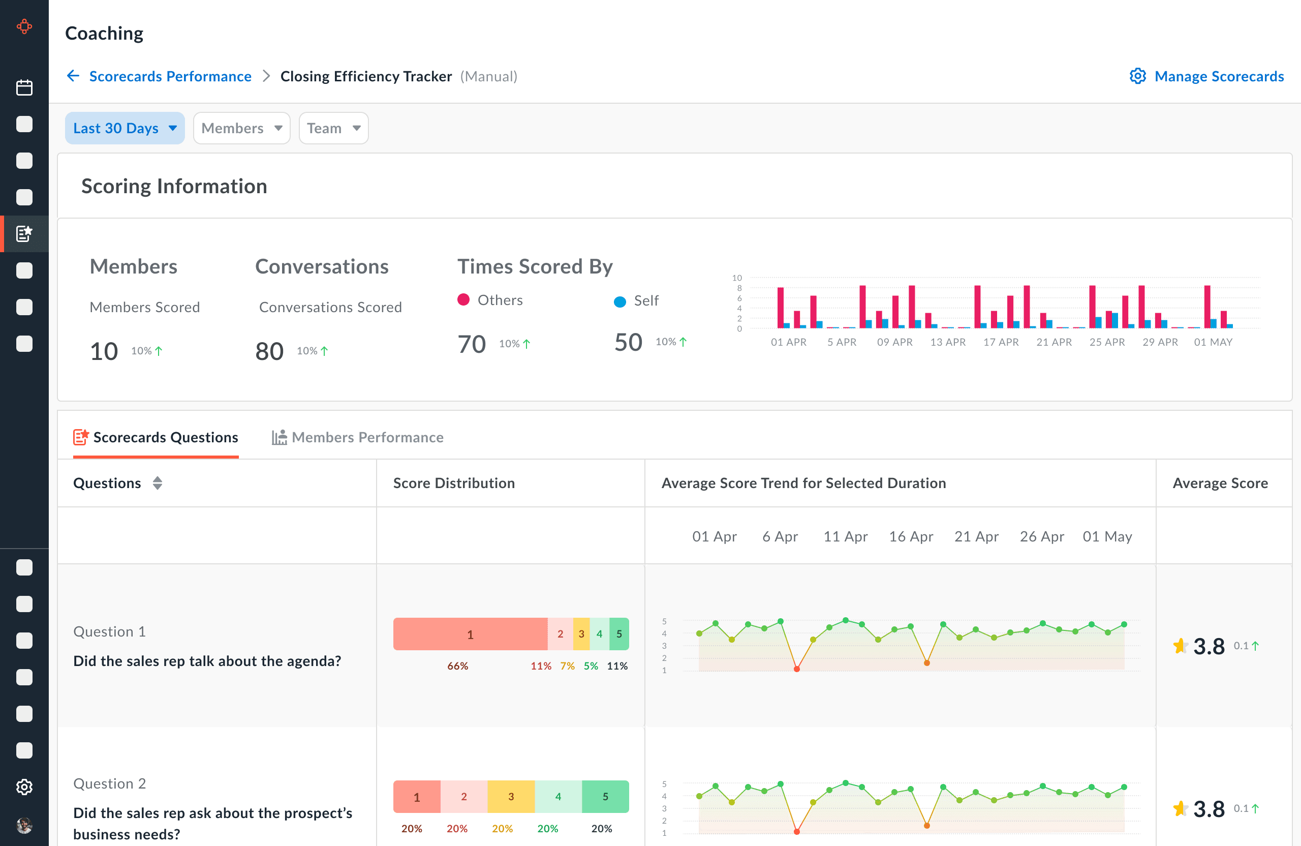The image size is (1301, 846).
Task: Click the Members Performance tab chart icon
Action: pyautogui.click(x=280, y=437)
